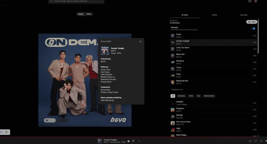Image resolution: width=267 pixels, height=144 pixels.
Task: Click BGYO under Performed by in credits
Action: (x=103, y=62)
